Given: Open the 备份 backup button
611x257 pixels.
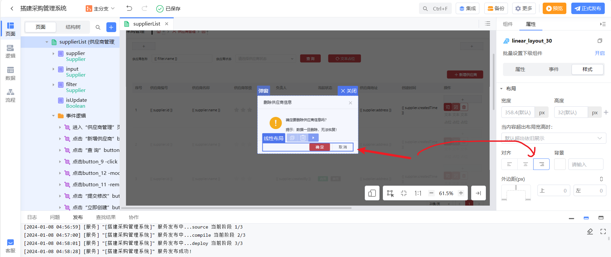Looking at the screenshot, I should [496, 9].
